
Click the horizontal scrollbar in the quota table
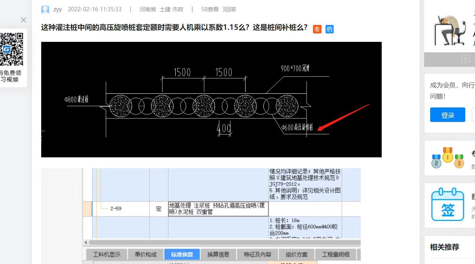coord(224,242)
